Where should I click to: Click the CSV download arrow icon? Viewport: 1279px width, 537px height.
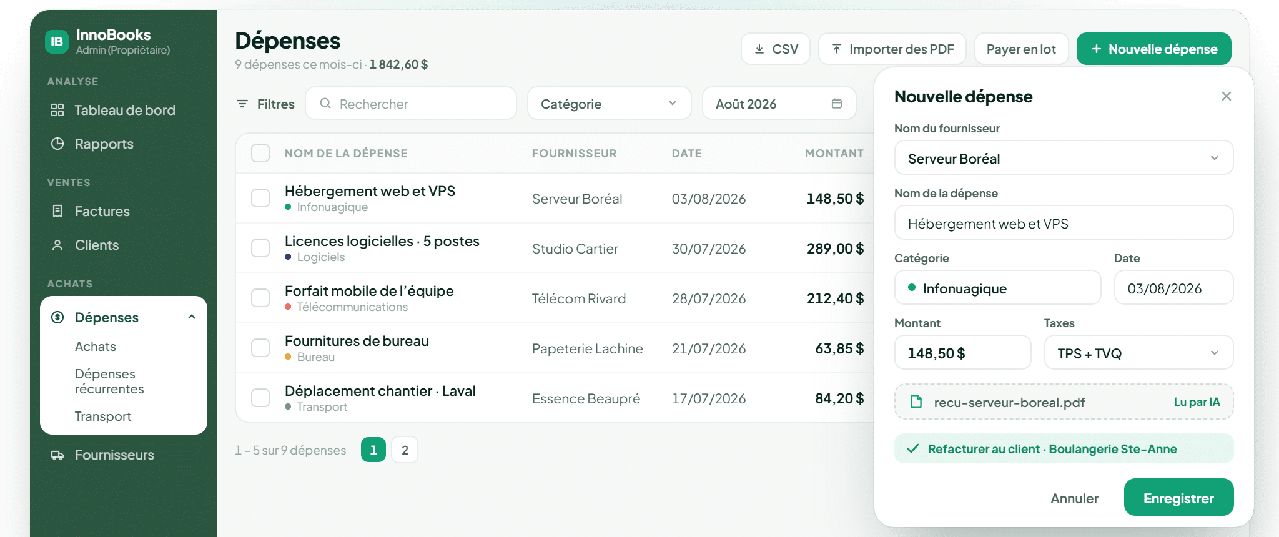(759, 49)
